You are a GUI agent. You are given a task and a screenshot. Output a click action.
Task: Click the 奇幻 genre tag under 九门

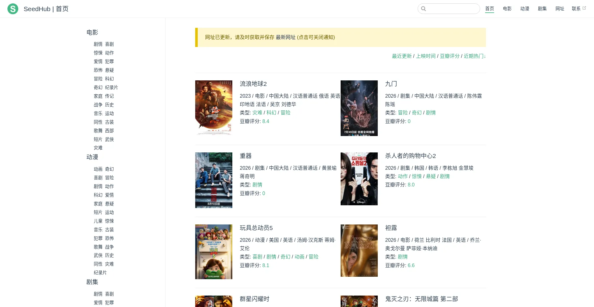[x=417, y=113]
